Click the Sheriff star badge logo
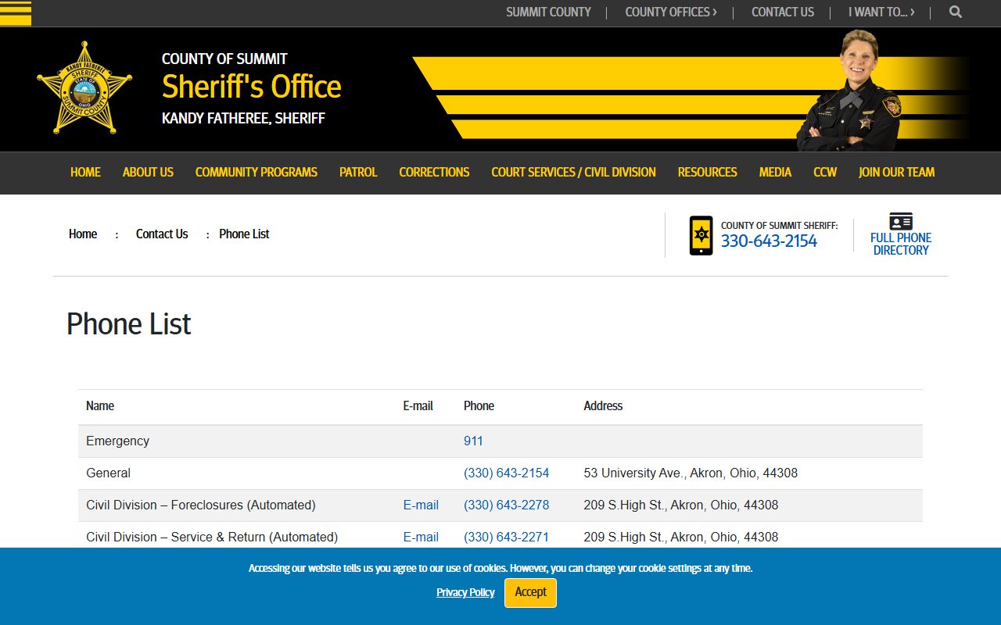Screen dimensions: 1001x625 pos(84,87)
